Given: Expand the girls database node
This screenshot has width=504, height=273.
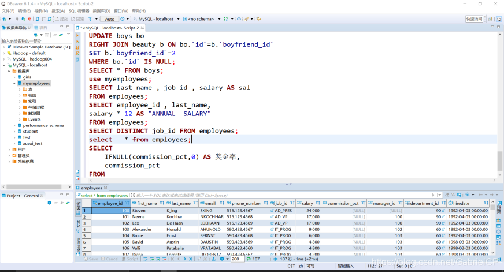Looking at the screenshot, I should [x=14, y=77].
